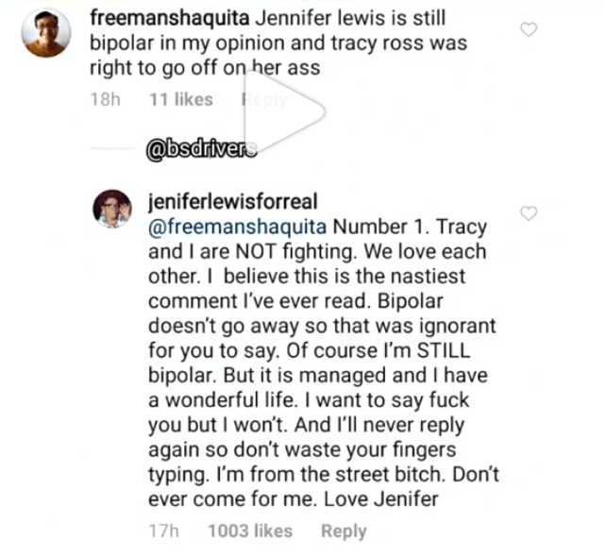Reply to jeniferlewisforreal's comment
Viewport: 605px width, 558px height.
(344, 532)
